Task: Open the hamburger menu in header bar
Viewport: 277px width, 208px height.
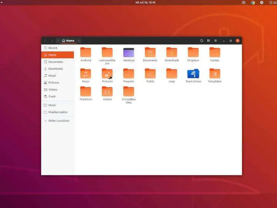Action: click(215, 41)
